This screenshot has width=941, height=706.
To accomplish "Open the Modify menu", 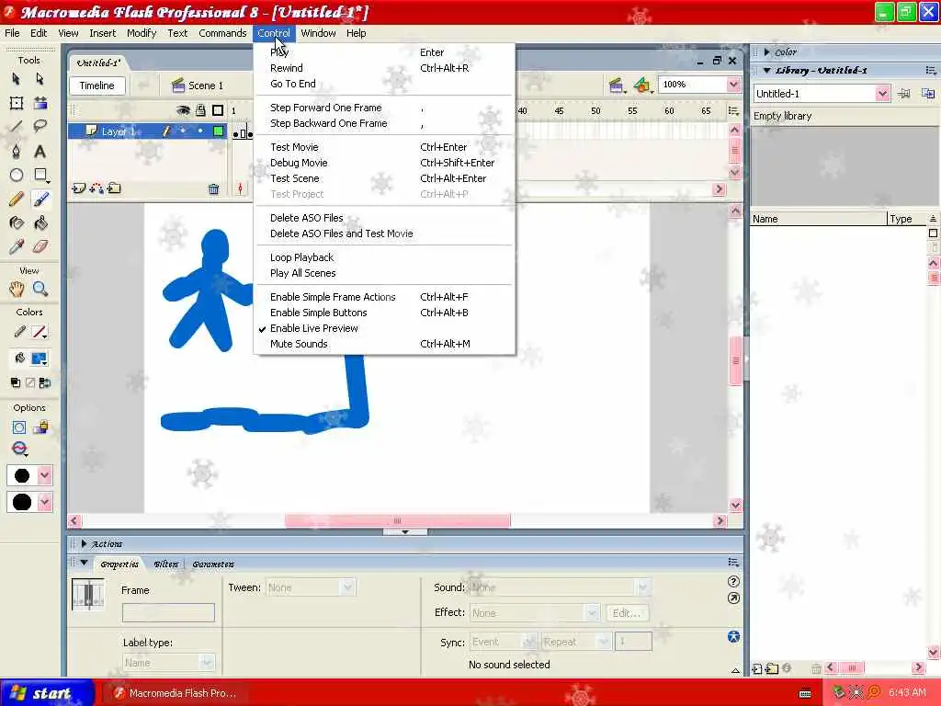I will (x=141, y=33).
